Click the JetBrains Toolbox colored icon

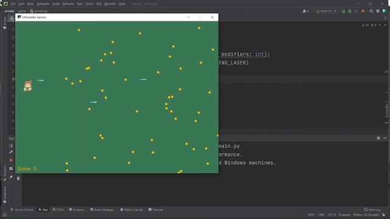click(x=385, y=11)
